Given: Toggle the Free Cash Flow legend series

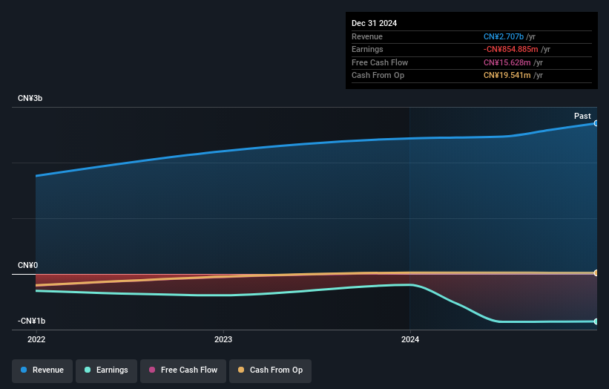Looking at the screenshot, I should coord(183,370).
